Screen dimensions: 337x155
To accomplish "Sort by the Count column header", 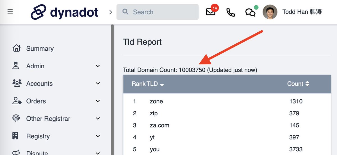I will [295, 84].
